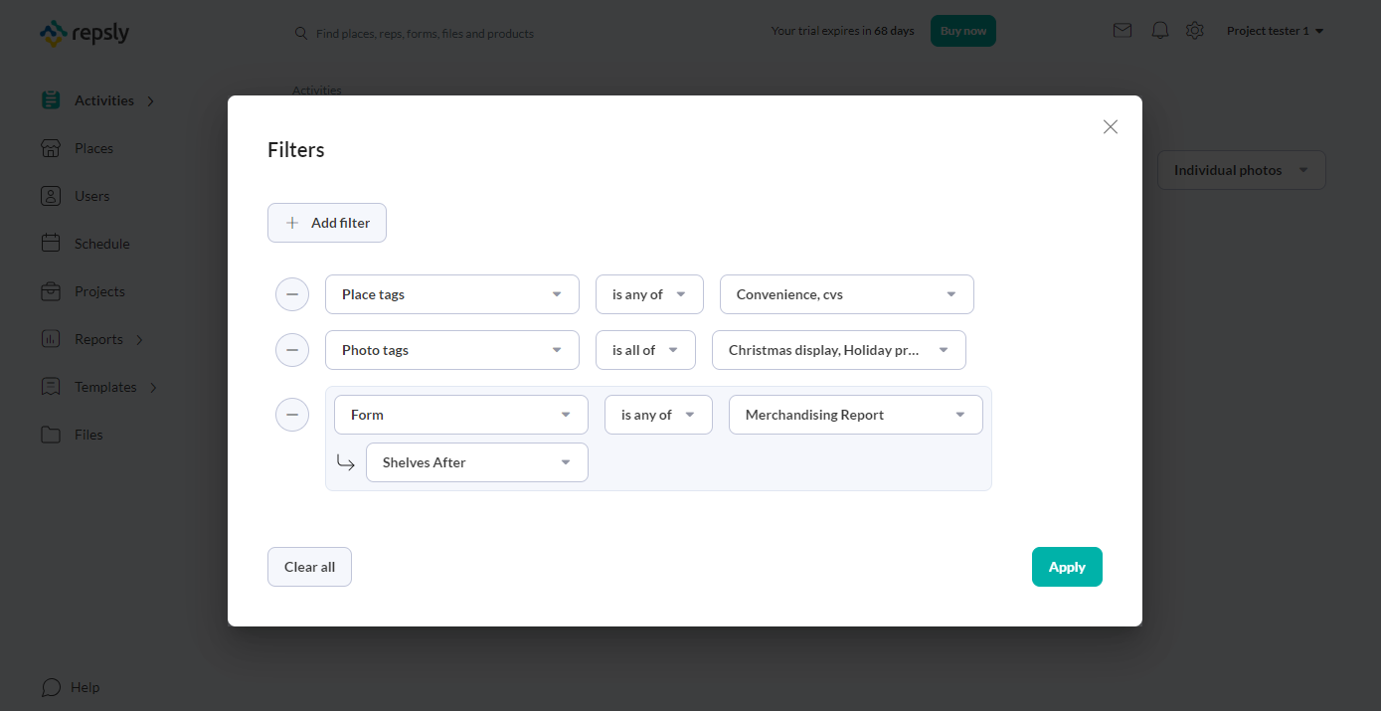Screen dimensions: 1381x711
Task: Open the Place tags field dropdown
Action: 452,294
